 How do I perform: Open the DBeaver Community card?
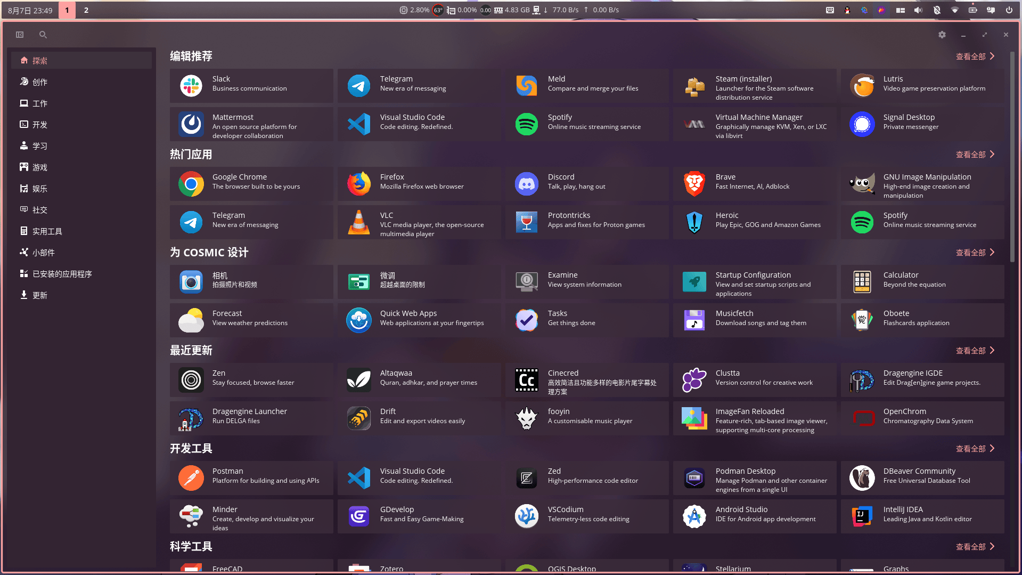[922, 478]
